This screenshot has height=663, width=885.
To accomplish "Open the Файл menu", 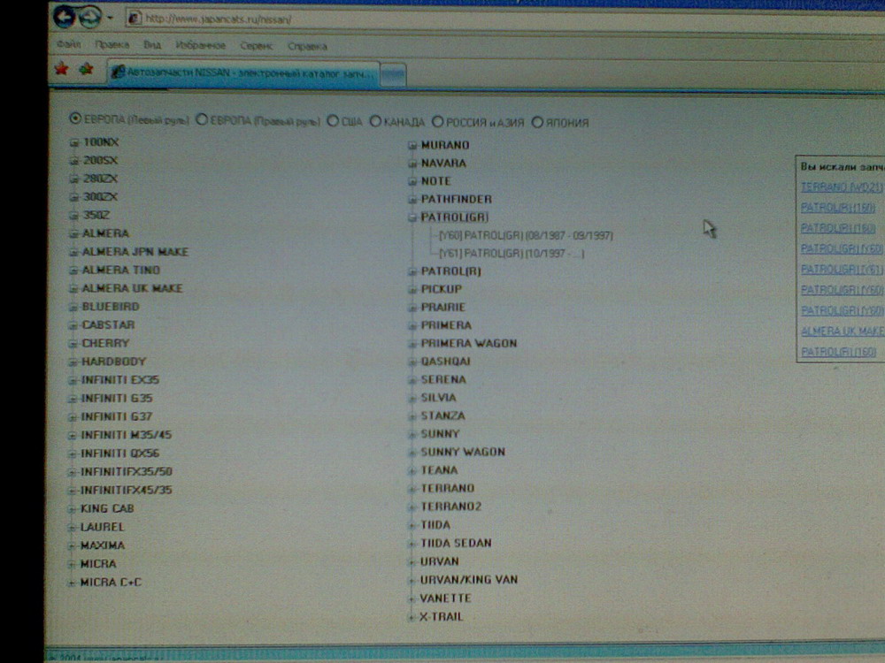I will (x=68, y=44).
